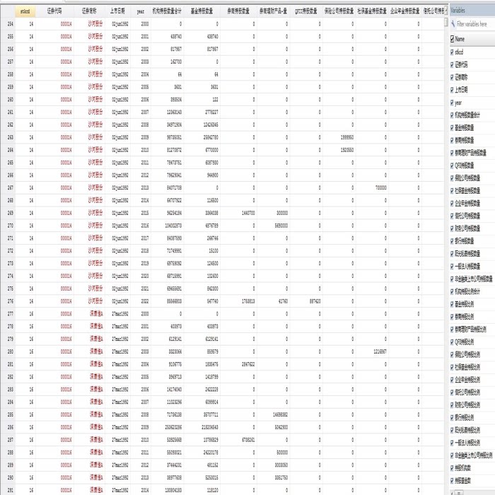The image size is (495, 495).
Task: Click the 上市日期 cell 02jun1992 in row 260
Action: click(118, 100)
